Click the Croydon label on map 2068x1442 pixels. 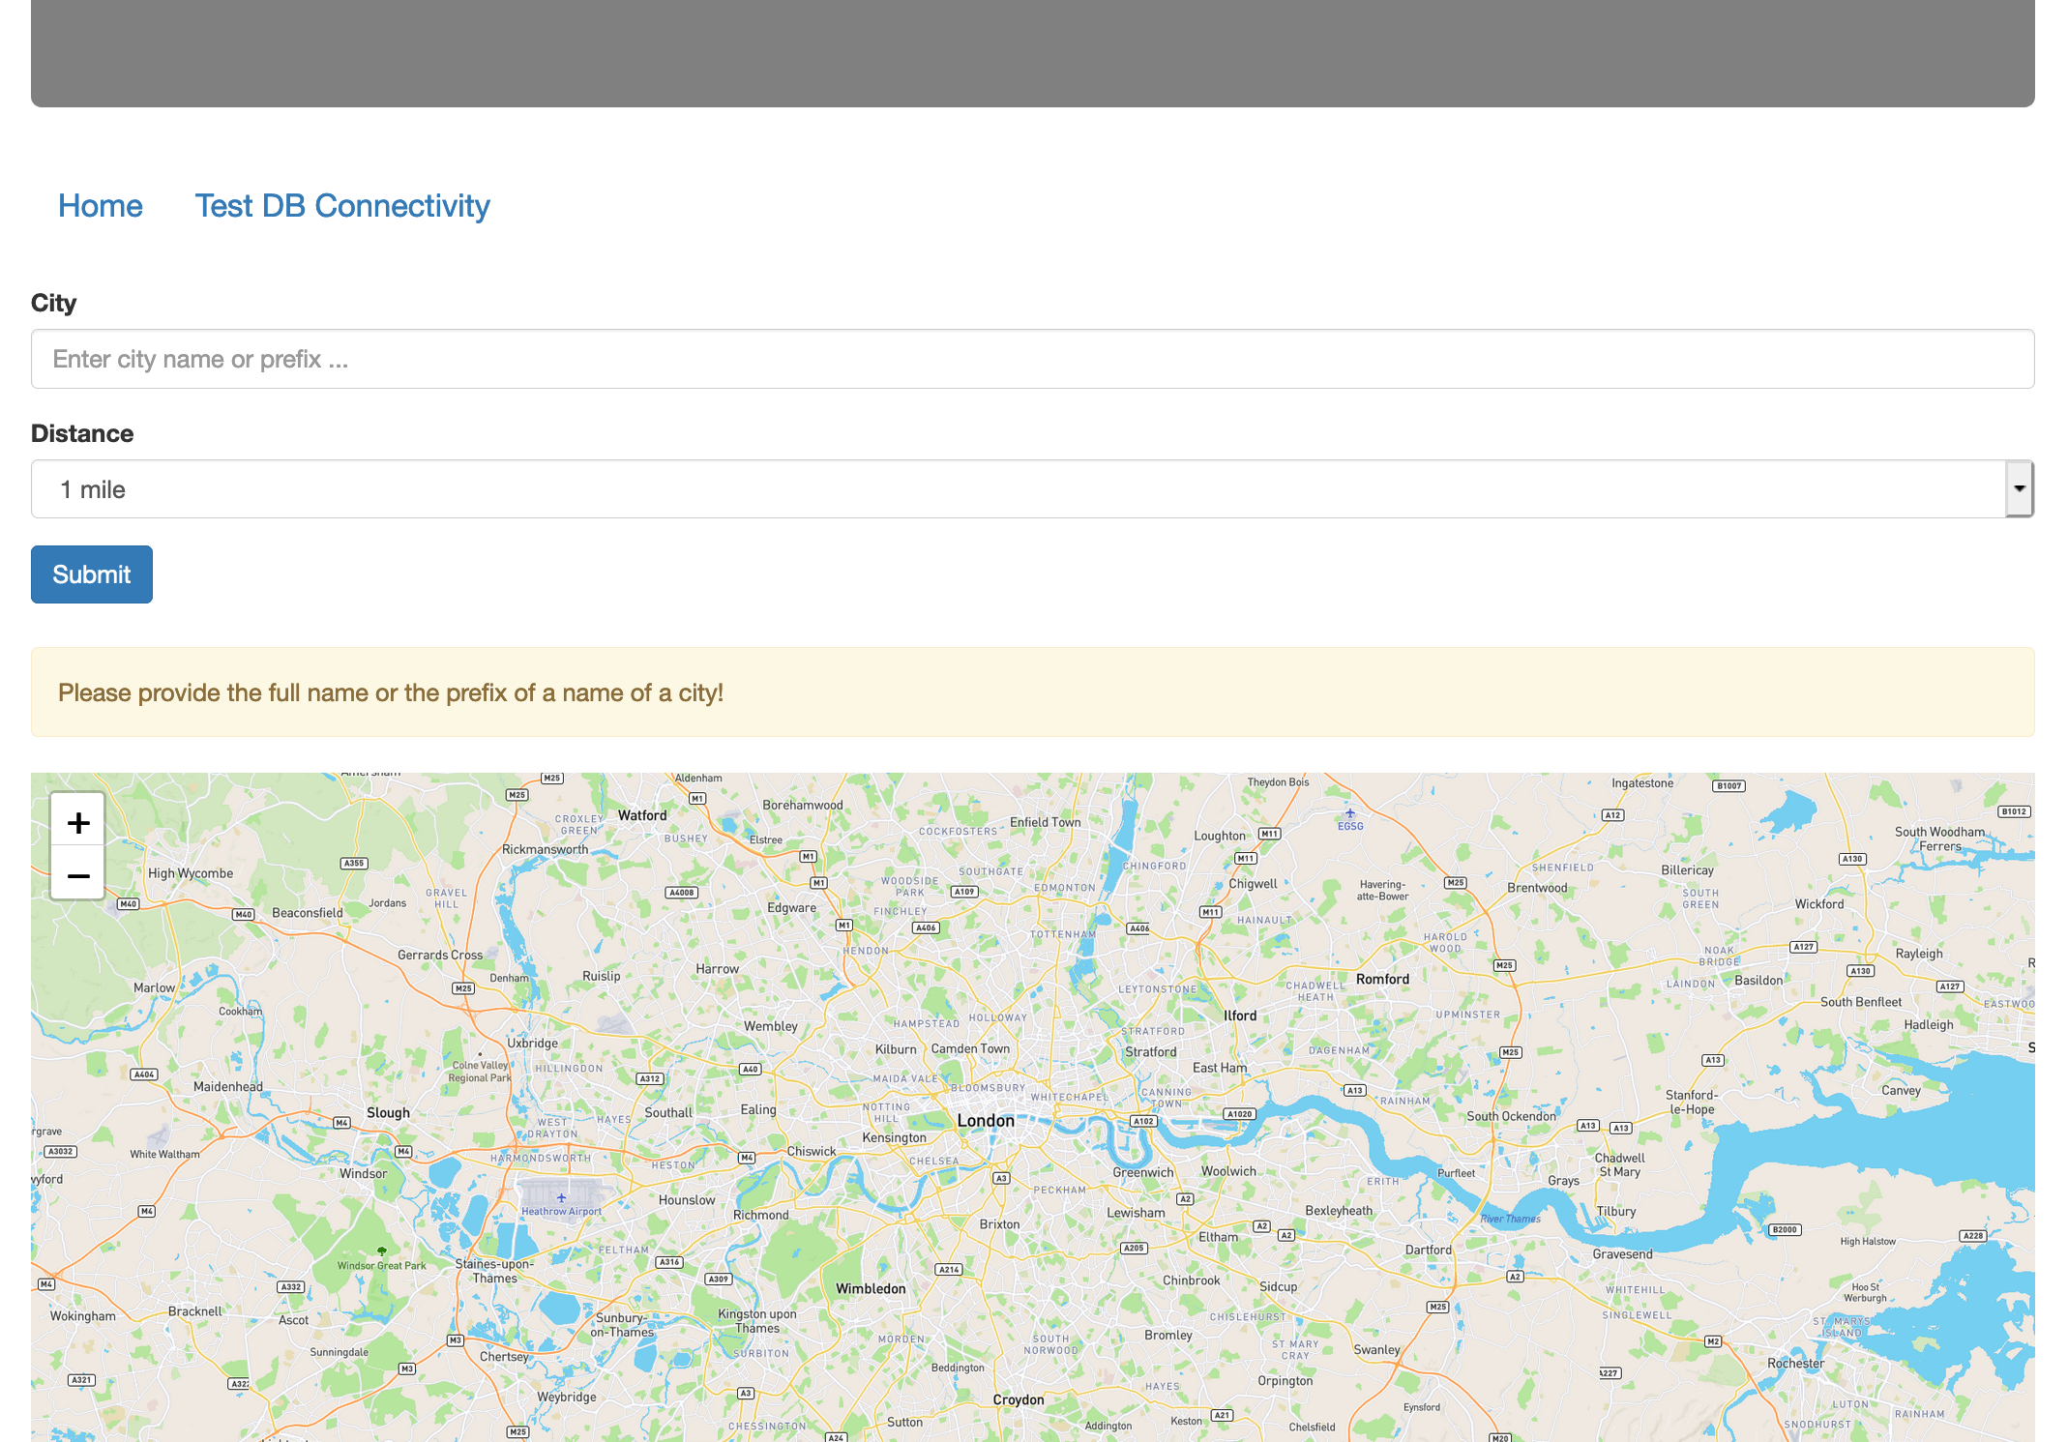1018,1399
